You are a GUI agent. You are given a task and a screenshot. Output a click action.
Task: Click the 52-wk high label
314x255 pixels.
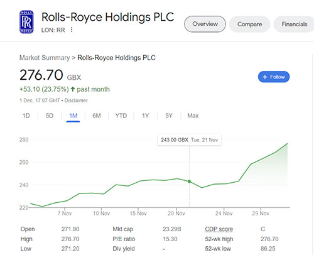[x=219, y=239]
